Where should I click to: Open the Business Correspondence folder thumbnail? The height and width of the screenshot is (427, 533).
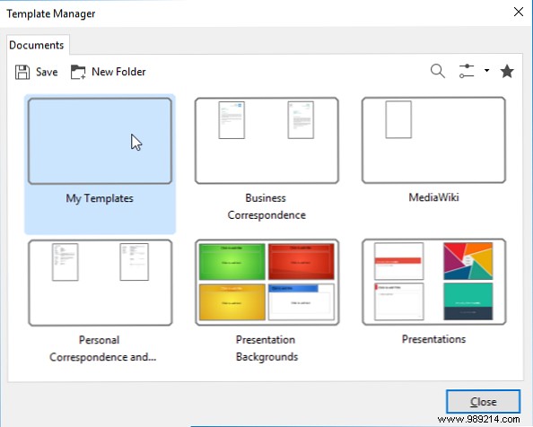coord(266,141)
